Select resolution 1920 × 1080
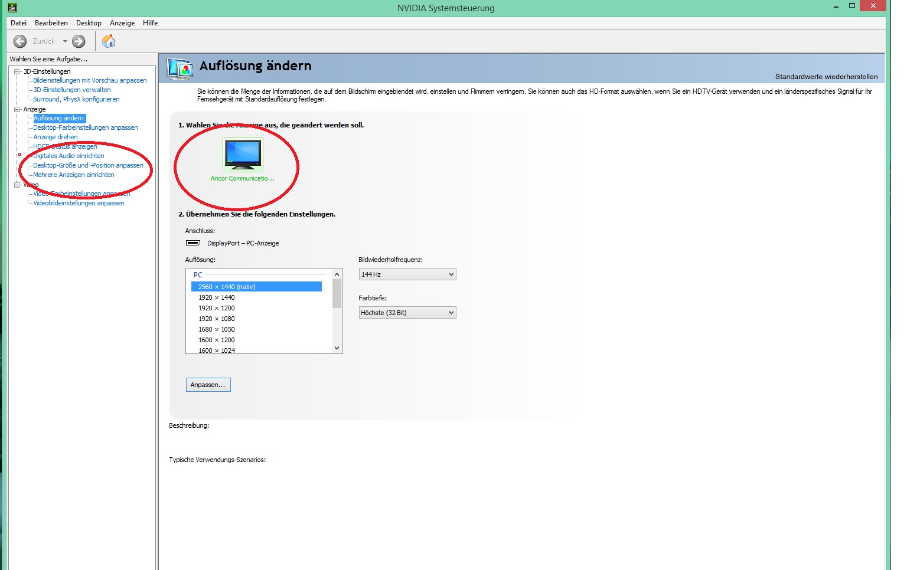 [x=216, y=319]
